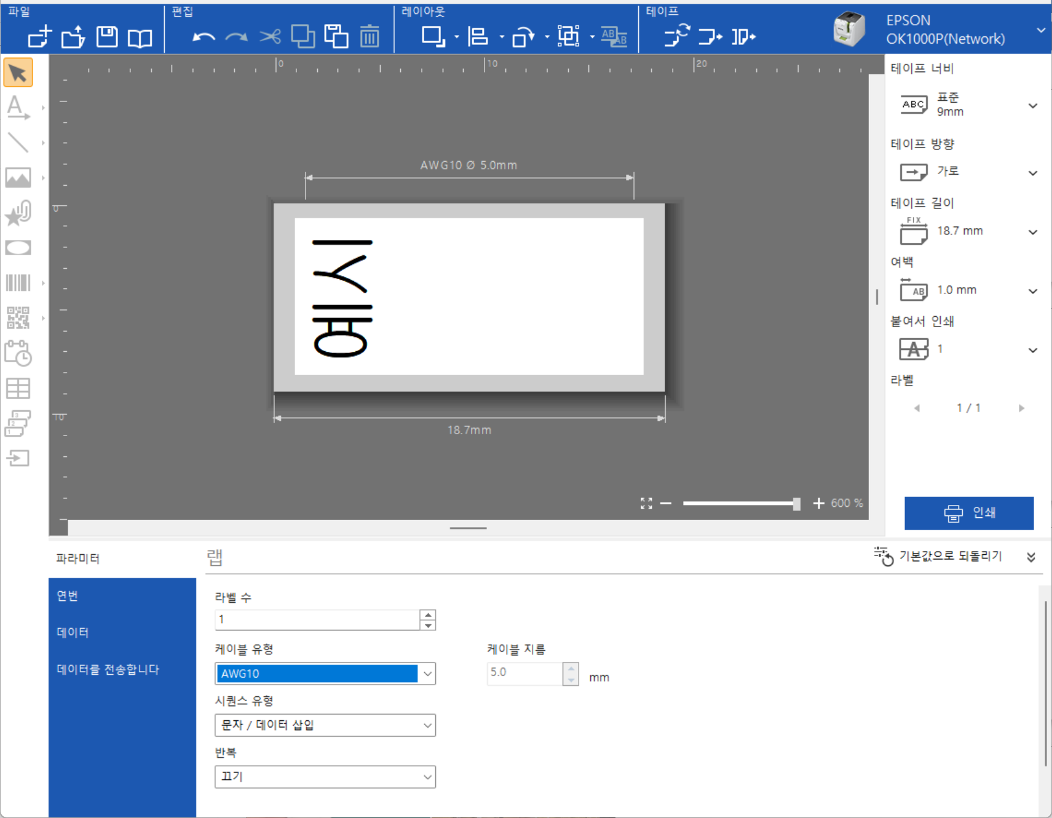Click the group objects icon
The image size is (1052, 818).
click(x=568, y=37)
